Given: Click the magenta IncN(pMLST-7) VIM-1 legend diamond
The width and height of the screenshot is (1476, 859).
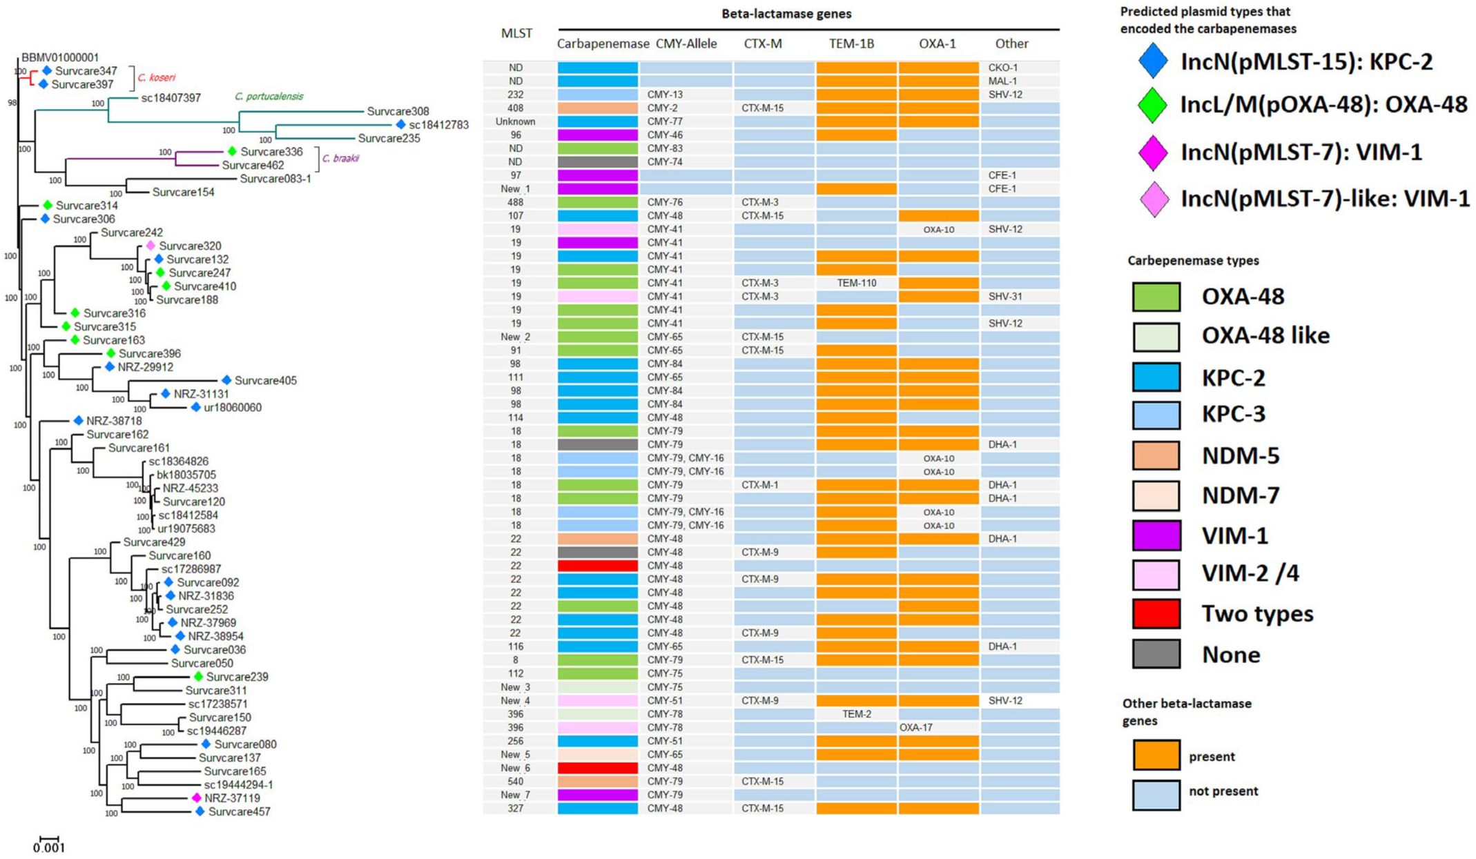Looking at the screenshot, I should tap(1152, 152).
